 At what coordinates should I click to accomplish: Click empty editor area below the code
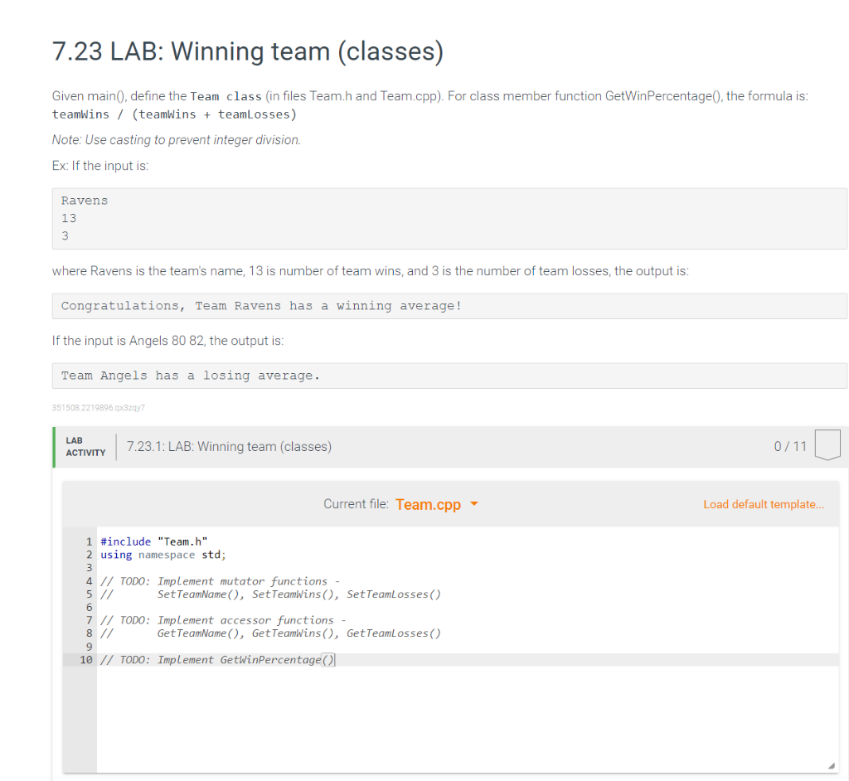pyautogui.click(x=467, y=718)
